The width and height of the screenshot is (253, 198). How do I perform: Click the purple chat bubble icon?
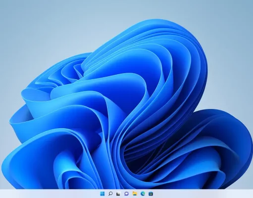pyautogui.click(x=127, y=194)
